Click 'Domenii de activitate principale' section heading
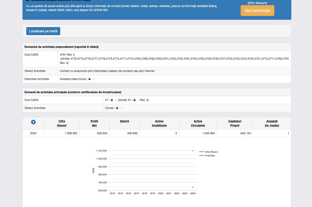 [73, 92]
